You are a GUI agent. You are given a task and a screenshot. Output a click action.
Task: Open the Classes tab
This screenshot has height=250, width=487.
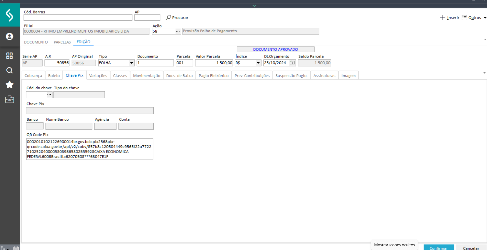coord(120,76)
